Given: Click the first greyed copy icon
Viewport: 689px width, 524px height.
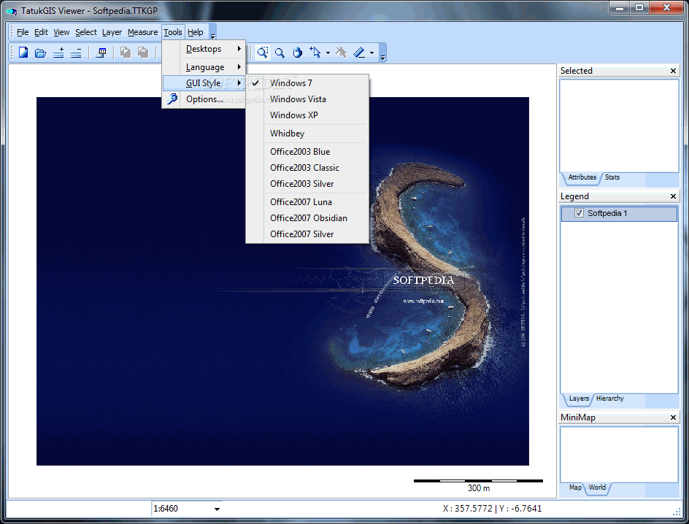Looking at the screenshot, I should coord(126,53).
